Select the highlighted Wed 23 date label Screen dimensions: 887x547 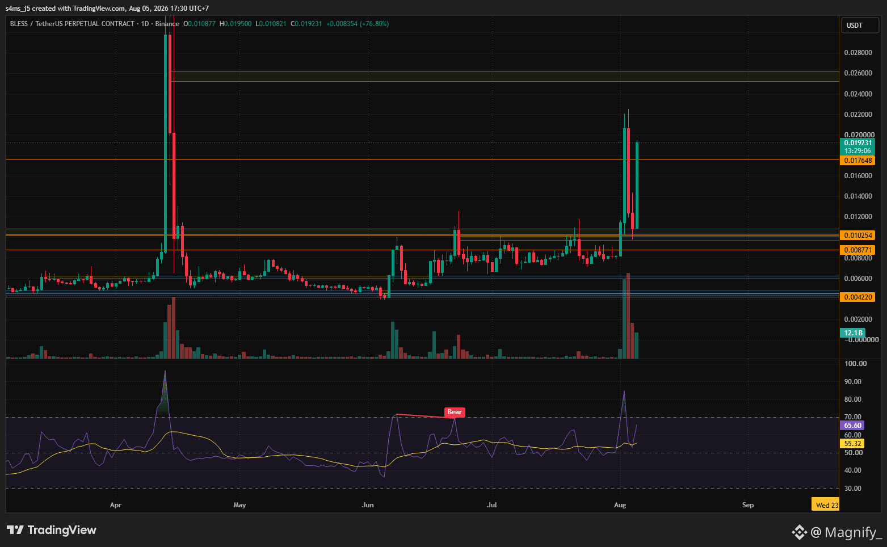pos(826,505)
